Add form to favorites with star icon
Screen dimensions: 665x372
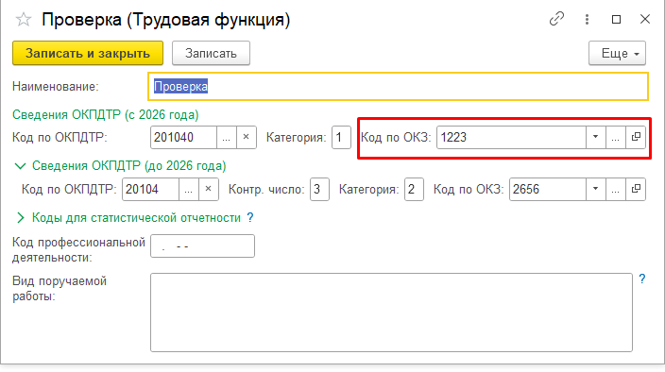tap(24, 20)
